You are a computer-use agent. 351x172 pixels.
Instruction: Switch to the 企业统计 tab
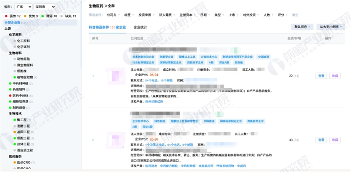tap(140, 27)
